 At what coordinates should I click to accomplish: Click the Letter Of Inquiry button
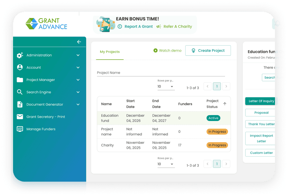coord(260,101)
